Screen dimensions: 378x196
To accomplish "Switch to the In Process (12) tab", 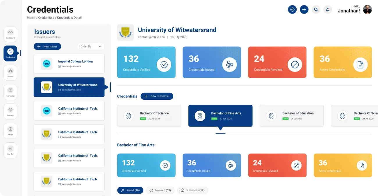I will (x=192, y=190).
